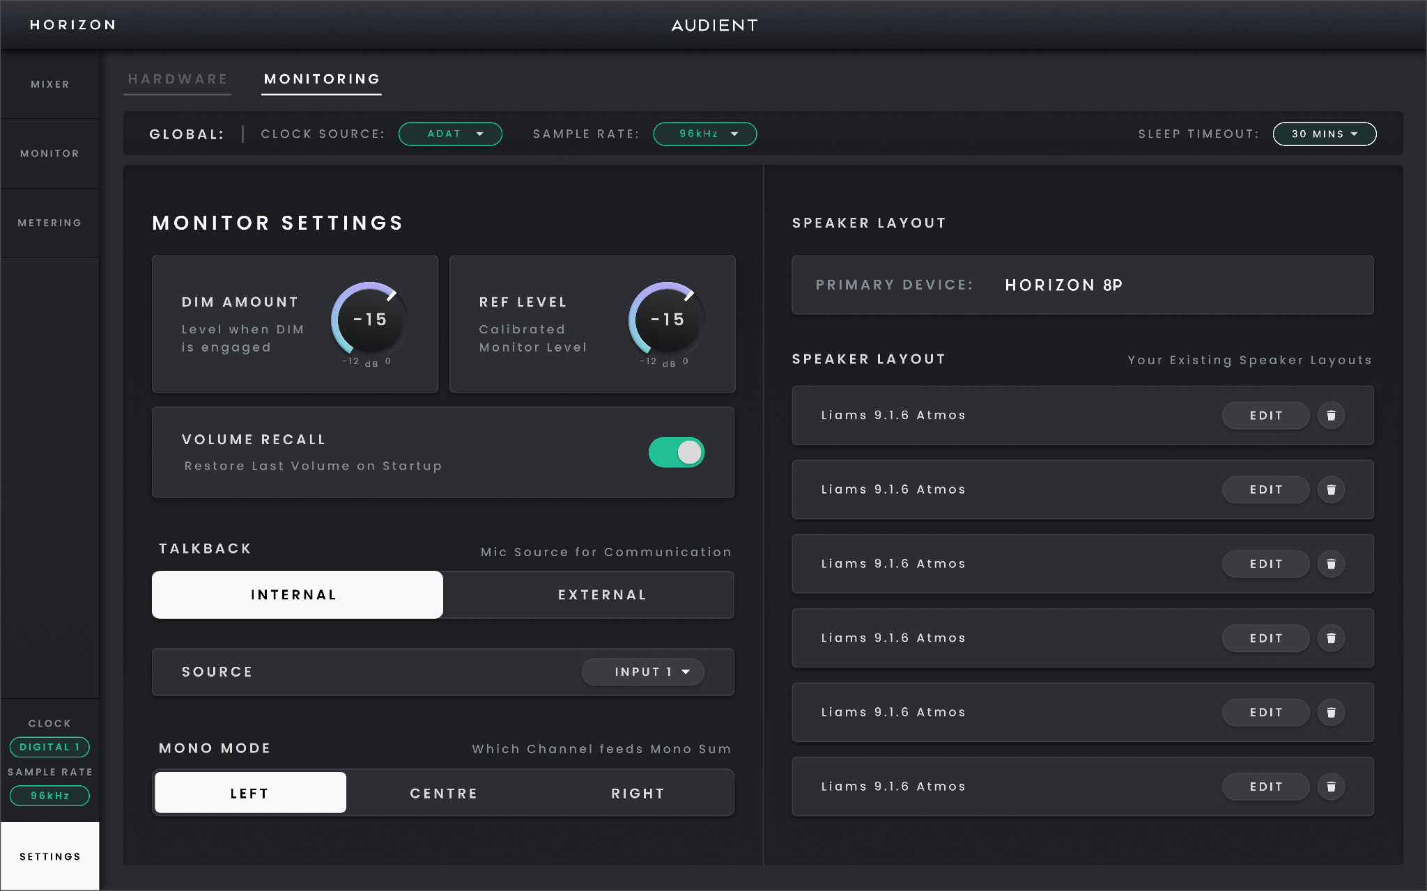Delete the last Liams 9.1.6 Atmos layout
Screen dimensions: 1427x891
[1331, 787]
